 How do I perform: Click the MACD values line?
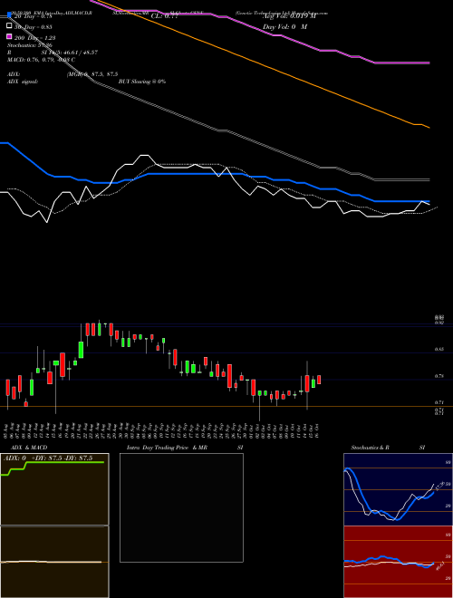click(41, 60)
